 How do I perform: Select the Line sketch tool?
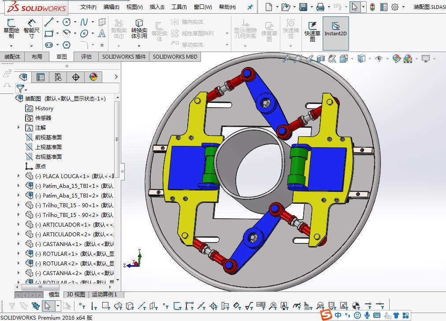(x=49, y=22)
